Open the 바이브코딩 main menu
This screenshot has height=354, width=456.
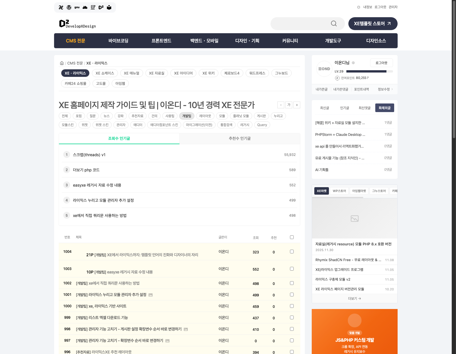click(x=119, y=41)
